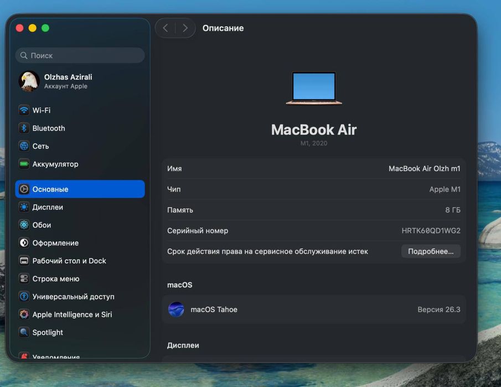Click the expired service coverage text
Viewport: 501px width, 387px height.
tap(267, 251)
